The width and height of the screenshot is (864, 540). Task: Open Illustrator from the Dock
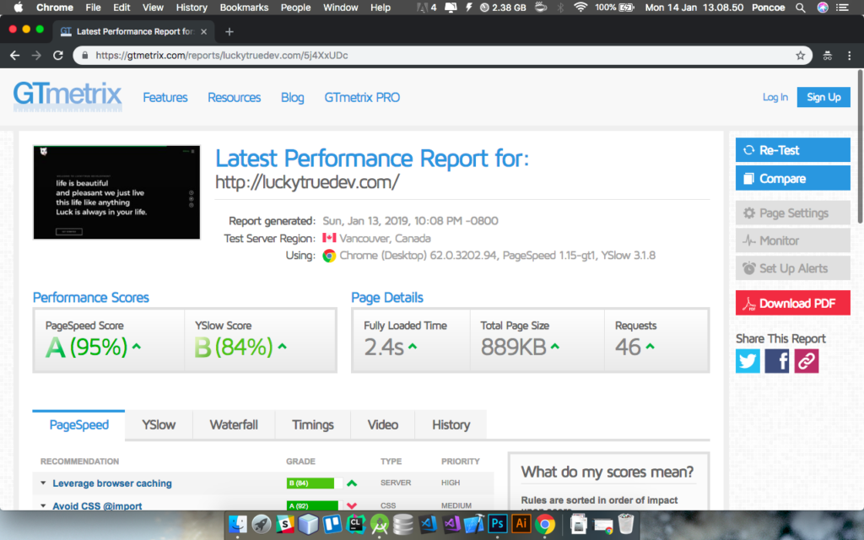click(x=521, y=523)
